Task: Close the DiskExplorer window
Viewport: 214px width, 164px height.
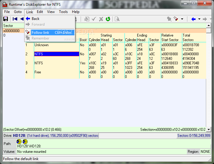Action: click(x=205, y=3)
